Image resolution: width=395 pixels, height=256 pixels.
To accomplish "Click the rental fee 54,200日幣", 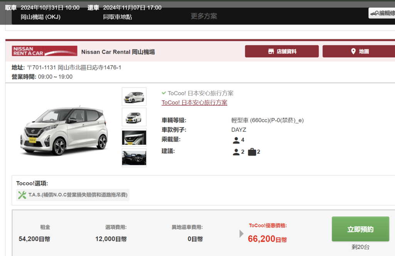I will [x=34, y=239].
